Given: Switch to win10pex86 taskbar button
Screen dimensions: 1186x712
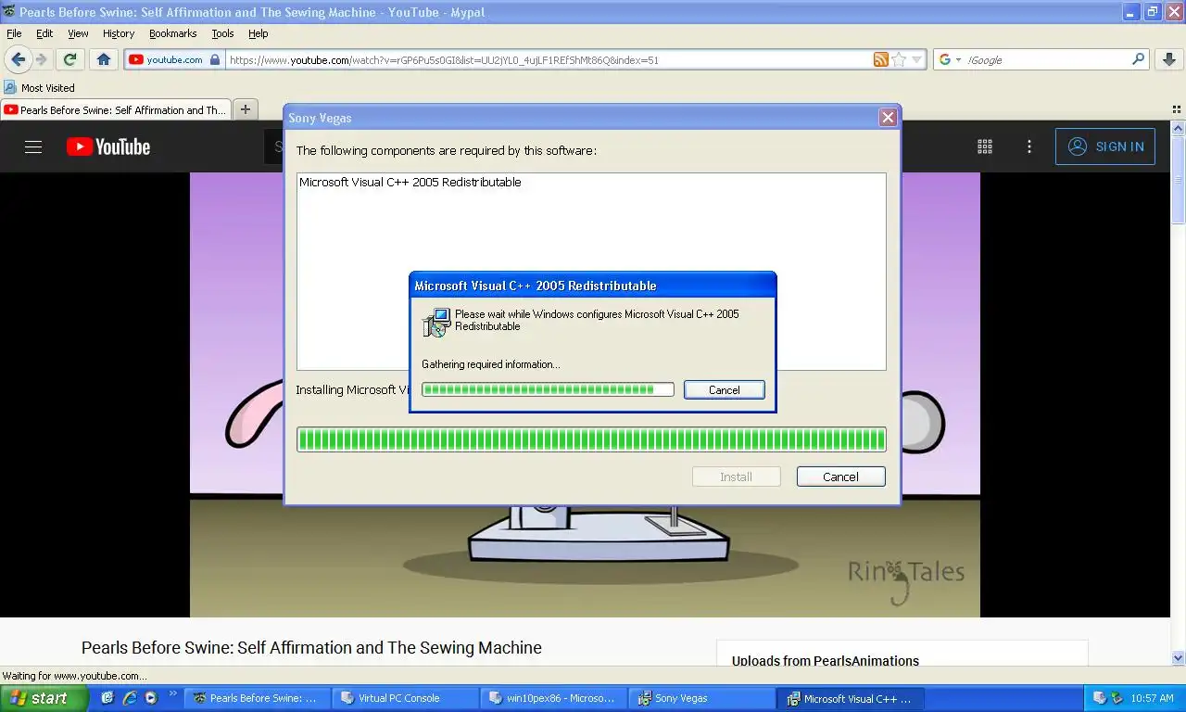Looking at the screenshot, I should [554, 698].
